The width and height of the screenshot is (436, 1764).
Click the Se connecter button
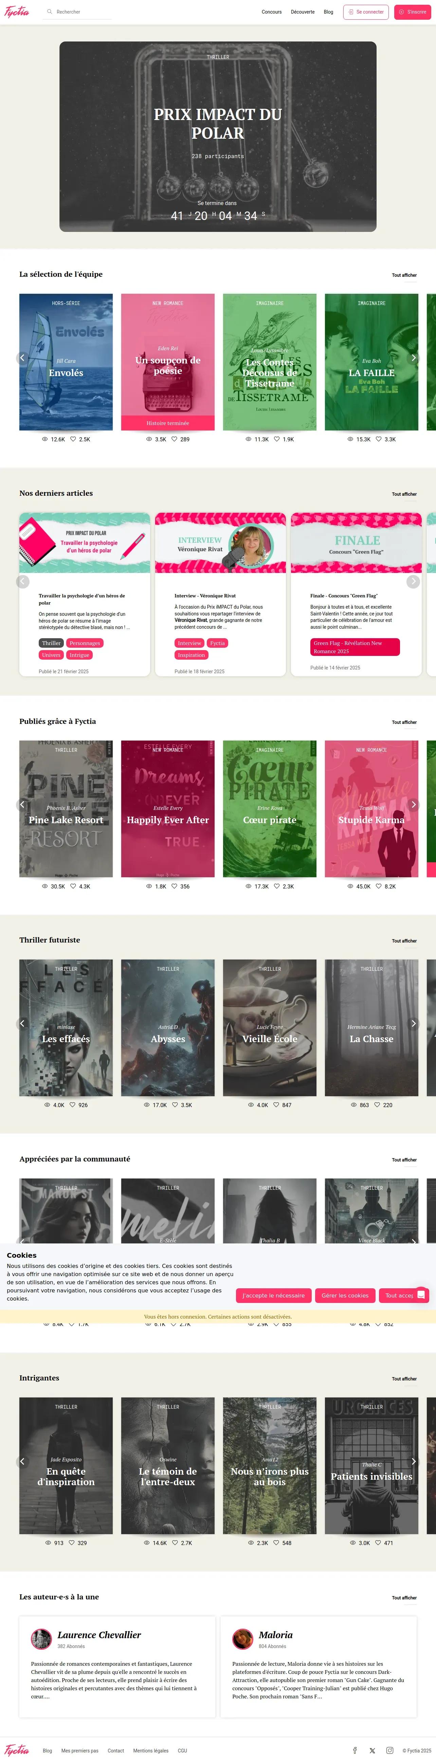[366, 12]
